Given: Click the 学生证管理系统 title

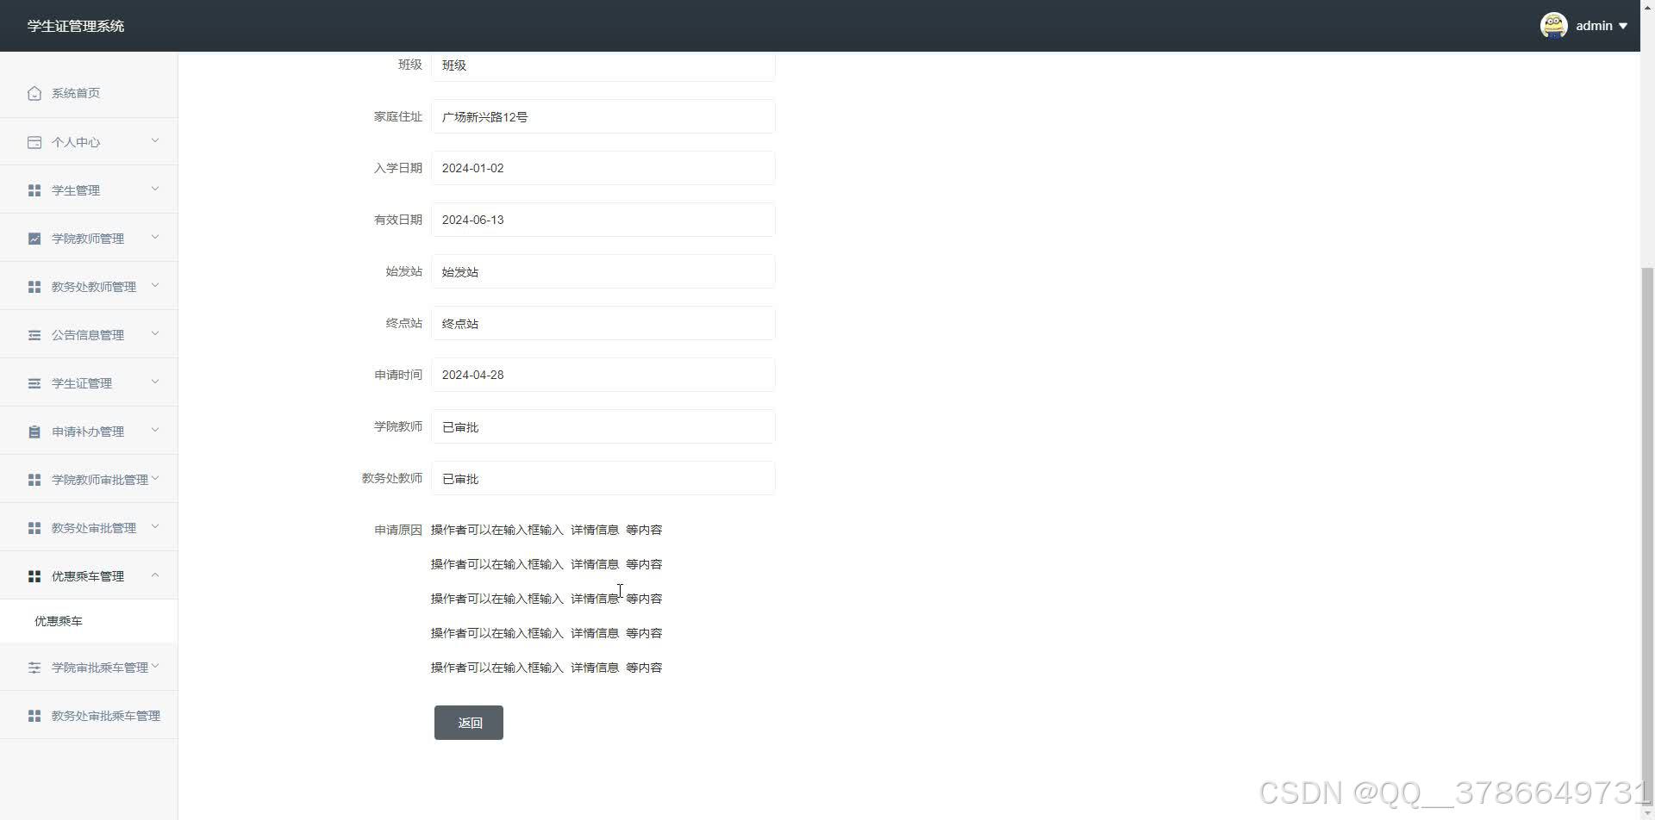Looking at the screenshot, I should (x=76, y=26).
